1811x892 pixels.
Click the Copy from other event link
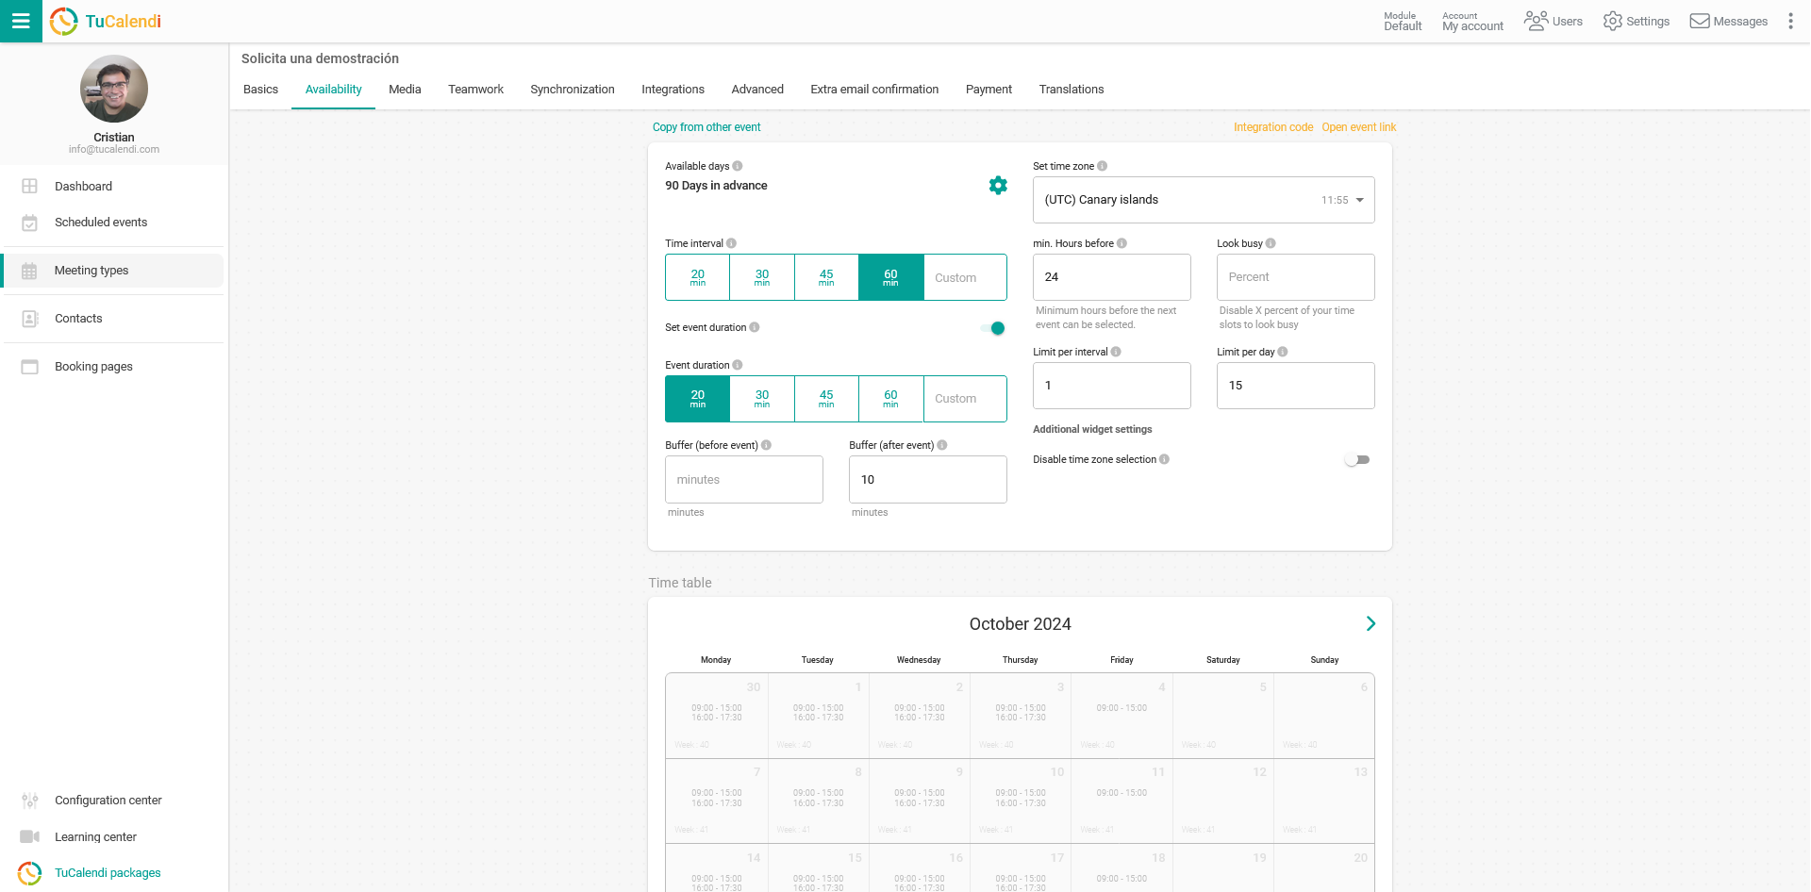(x=706, y=126)
